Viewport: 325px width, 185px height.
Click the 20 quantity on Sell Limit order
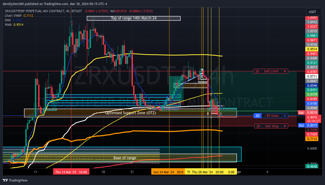click(257, 71)
